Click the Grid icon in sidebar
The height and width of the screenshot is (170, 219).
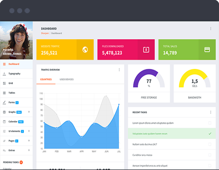point(4,83)
